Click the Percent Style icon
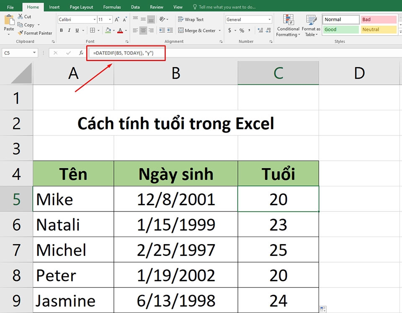This screenshot has height=313, width=402. click(x=241, y=31)
